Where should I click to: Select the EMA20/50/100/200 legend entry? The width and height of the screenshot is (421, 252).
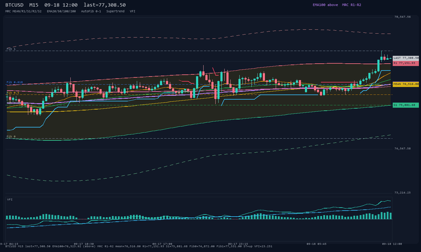click(x=61, y=11)
